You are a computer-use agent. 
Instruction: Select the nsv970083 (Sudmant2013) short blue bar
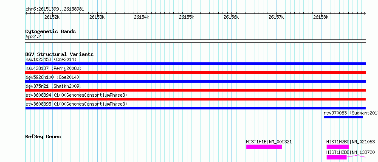pos(344,117)
